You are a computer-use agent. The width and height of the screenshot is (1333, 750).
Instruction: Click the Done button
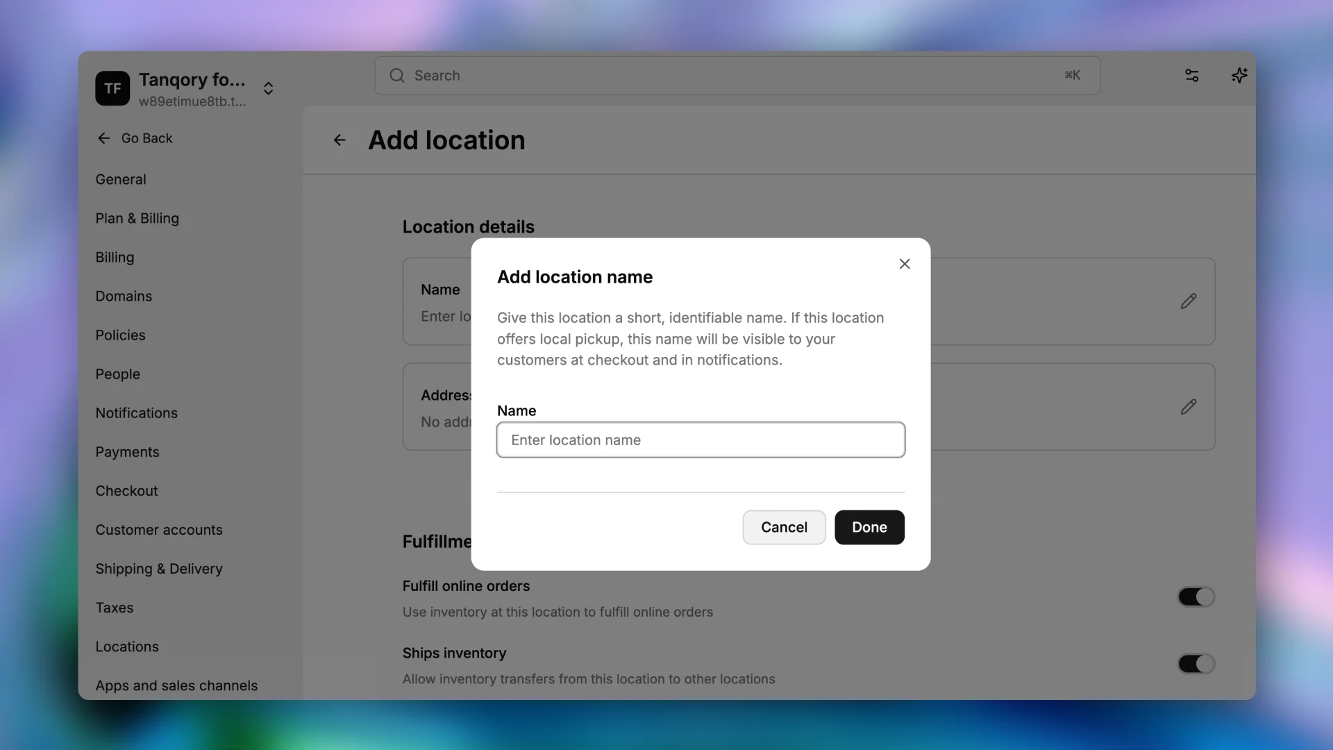coord(869,527)
